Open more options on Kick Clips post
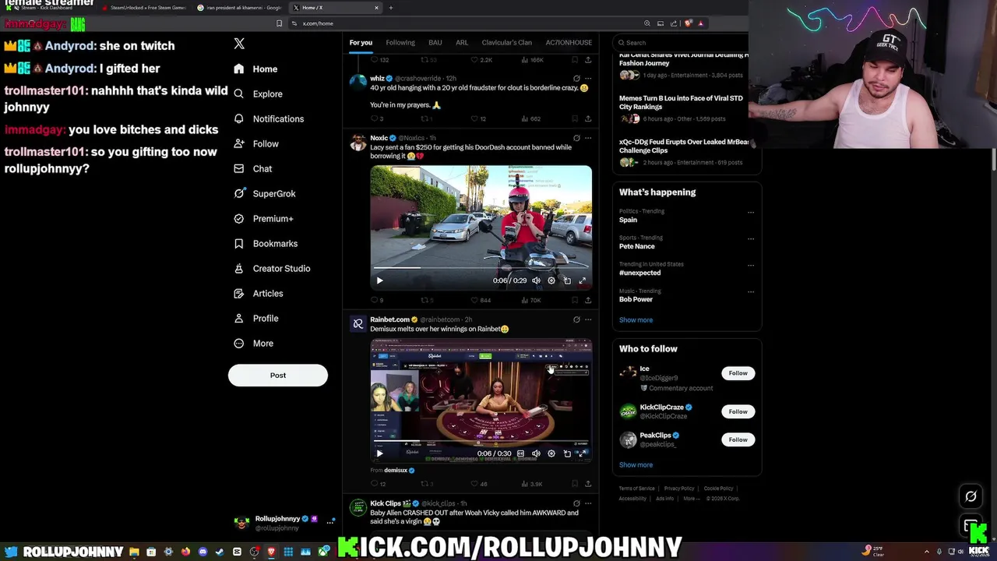 (588, 503)
